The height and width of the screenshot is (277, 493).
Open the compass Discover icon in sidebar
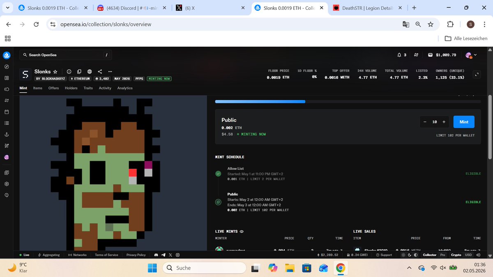pos(7,66)
